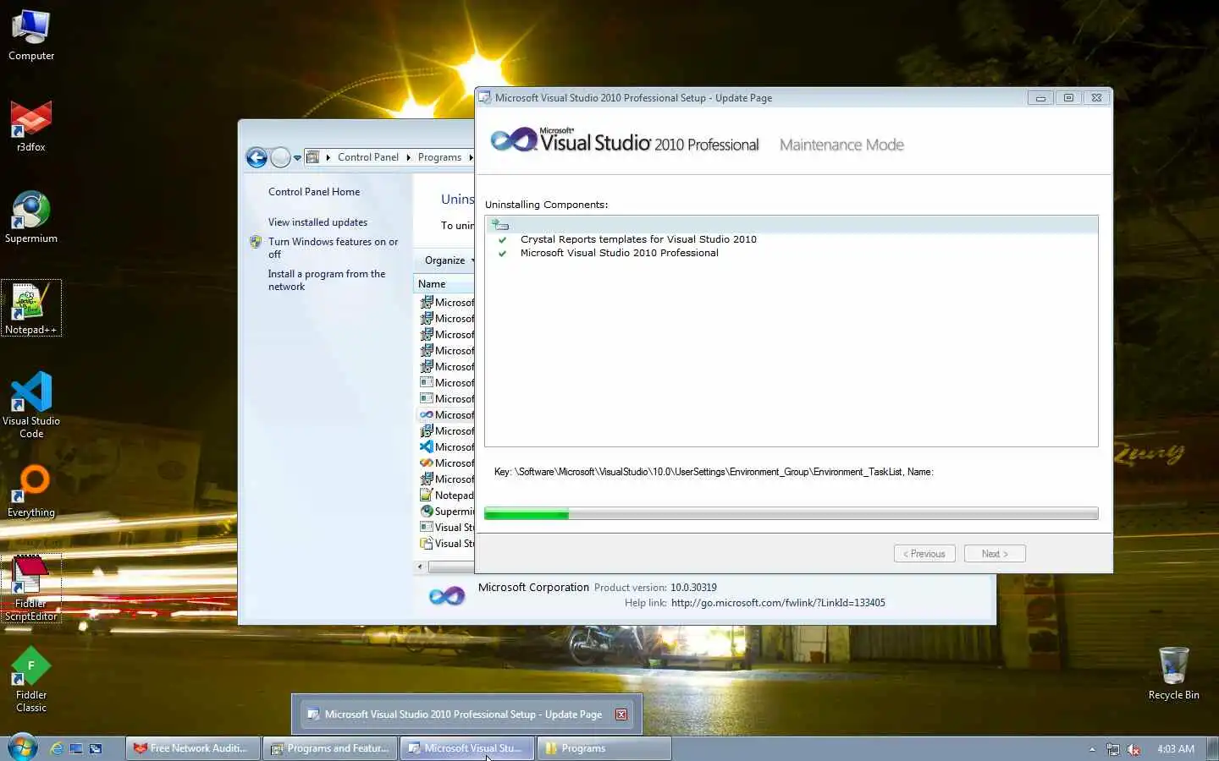Click the Previous button in Setup
This screenshot has width=1219, height=761.
[924, 554]
